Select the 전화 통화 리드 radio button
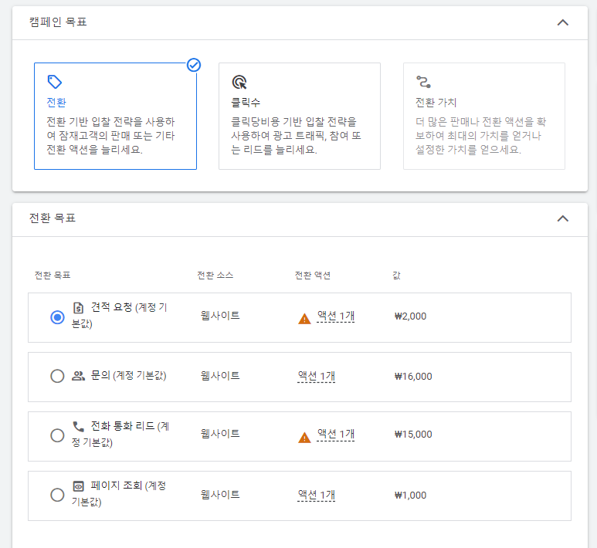The image size is (597, 548). click(57, 435)
